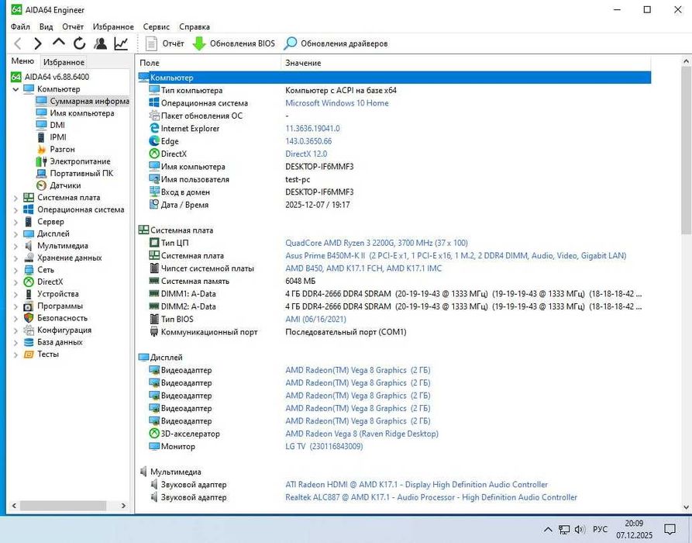Open Realtek ALC887 audio controller link
Image resolution: width=692 pixels, height=543 pixels.
coord(431,497)
